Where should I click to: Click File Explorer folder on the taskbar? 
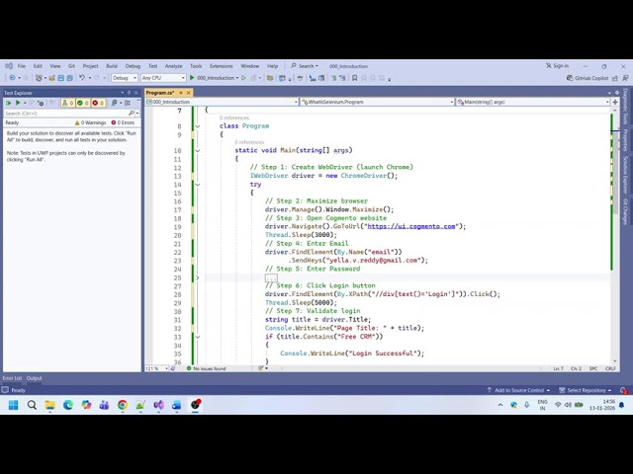tap(50, 405)
